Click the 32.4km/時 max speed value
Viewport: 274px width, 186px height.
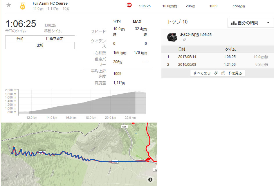(x=141, y=32)
